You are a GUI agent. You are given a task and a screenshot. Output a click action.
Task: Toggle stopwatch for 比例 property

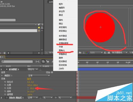coord(5,88)
